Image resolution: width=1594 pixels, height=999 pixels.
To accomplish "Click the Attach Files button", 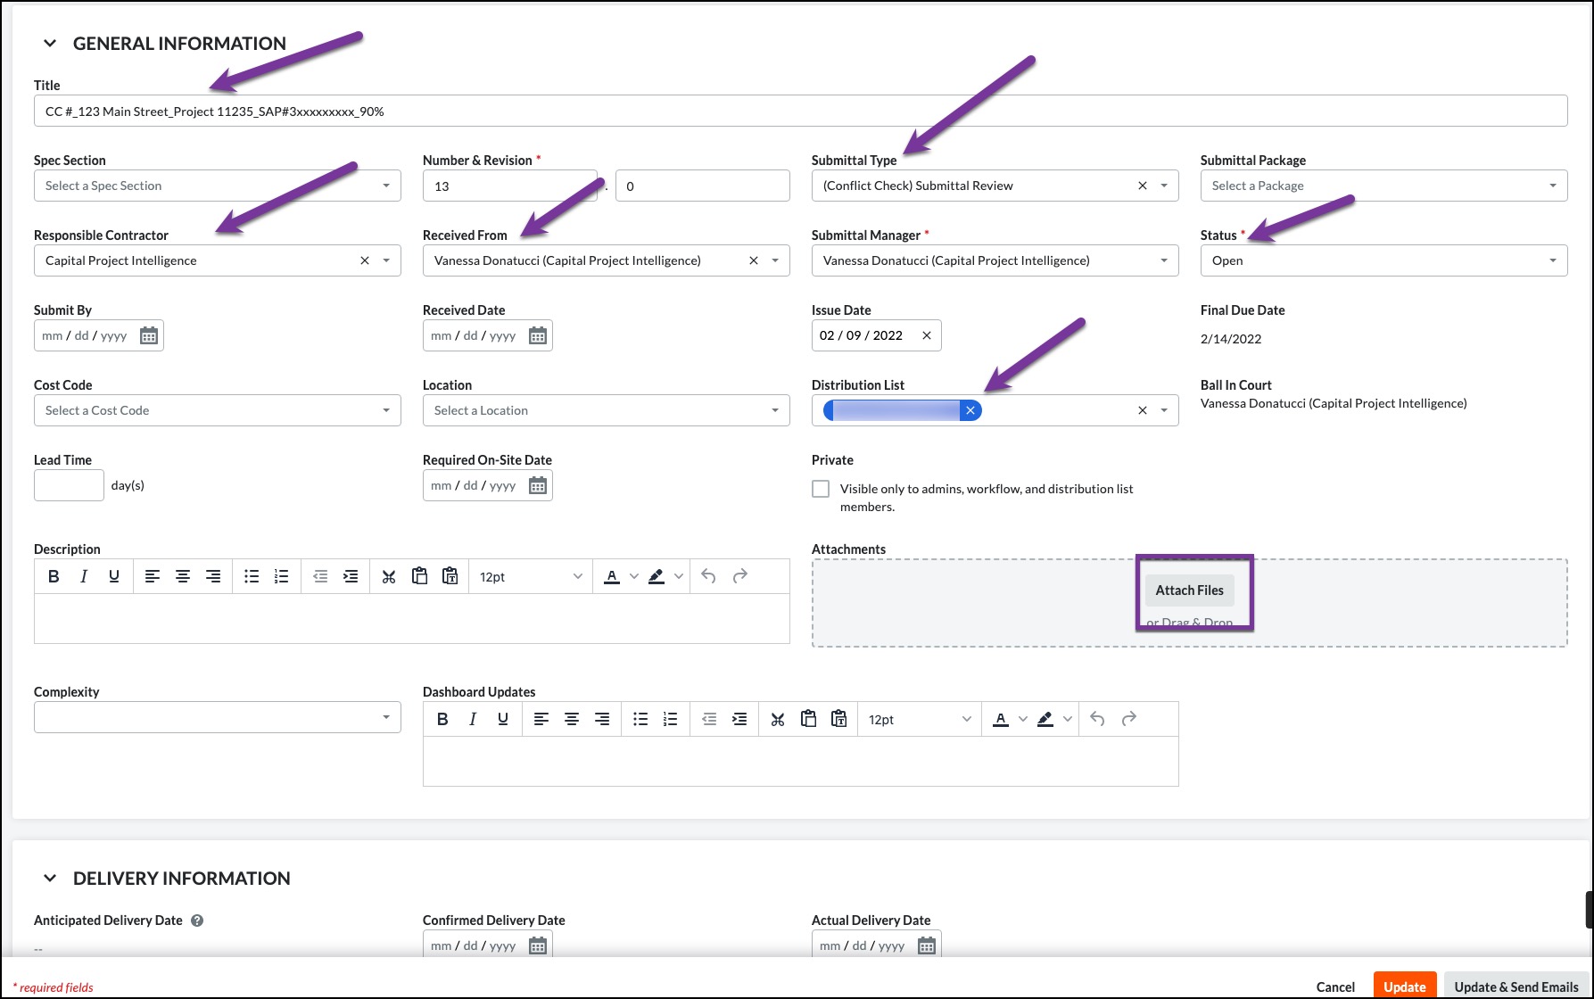I will point(1189,590).
